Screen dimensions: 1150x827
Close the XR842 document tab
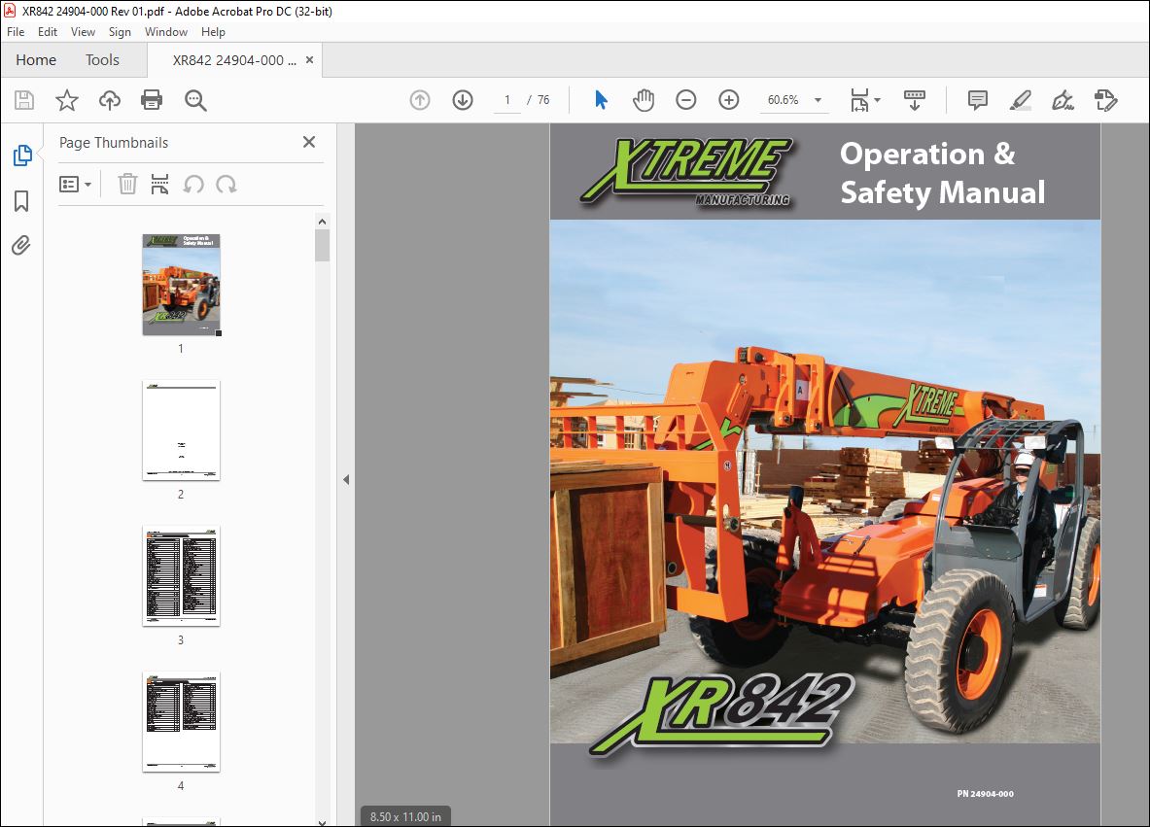[309, 60]
